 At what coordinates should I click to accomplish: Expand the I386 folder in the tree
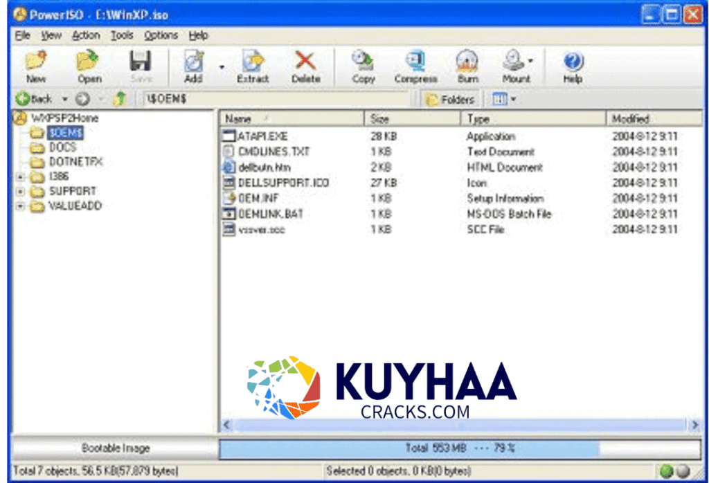[x=21, y=176]
